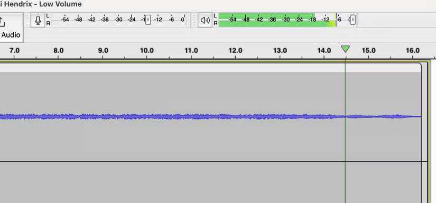Click the green playhead triangle in timeline
The image size is (436, 203).
click(x=345, y=50)
